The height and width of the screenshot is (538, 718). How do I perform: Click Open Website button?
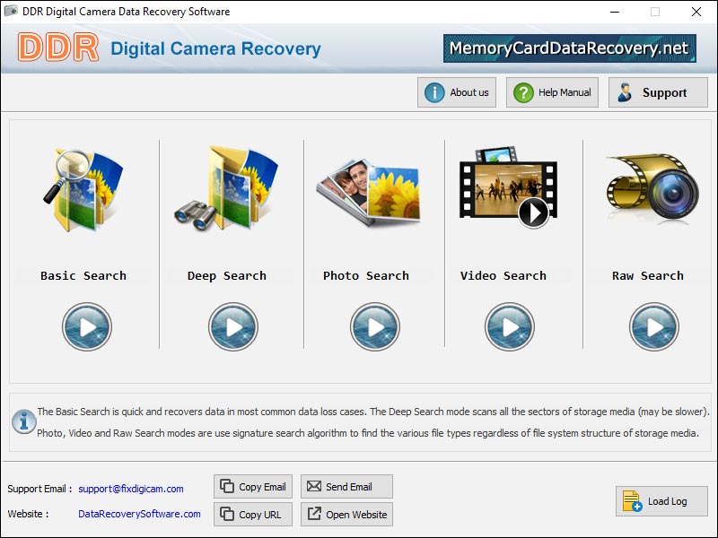click(x=346, y=515)
